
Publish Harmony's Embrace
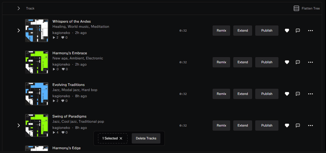pos(267,62)
